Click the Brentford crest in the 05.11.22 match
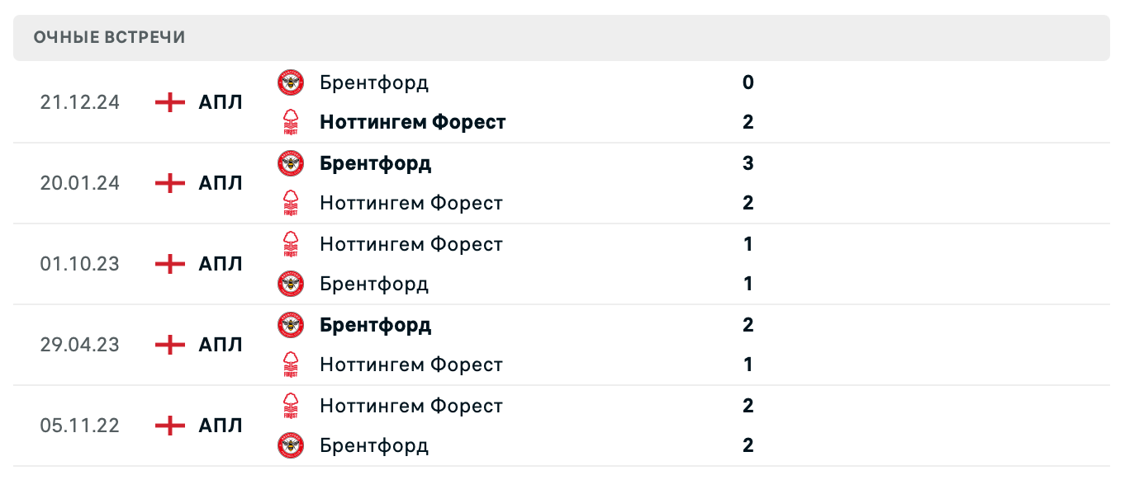The height and width of the screenshot is (480, 1125). pos(291,445)
